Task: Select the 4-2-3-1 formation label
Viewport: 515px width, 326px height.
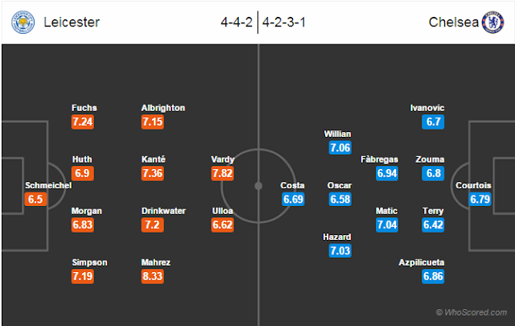Action: click(284, 22)
